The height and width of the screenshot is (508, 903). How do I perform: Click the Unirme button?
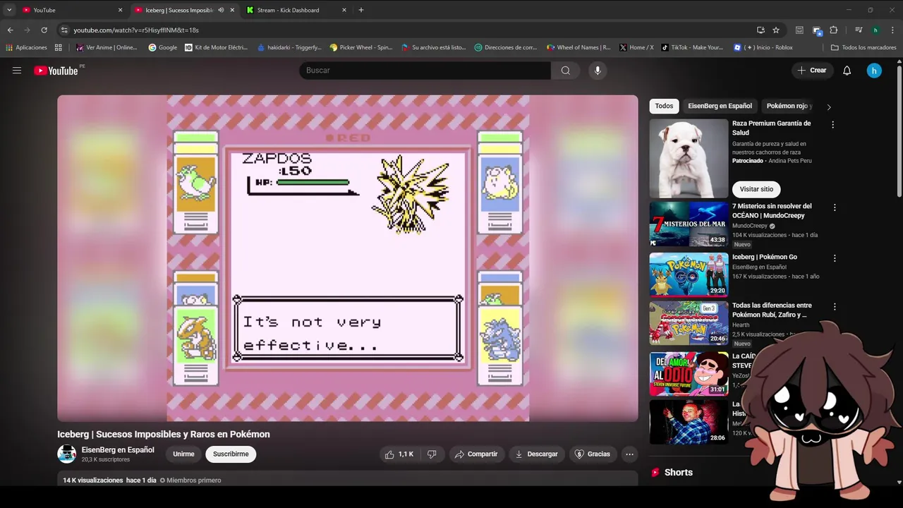183,454
